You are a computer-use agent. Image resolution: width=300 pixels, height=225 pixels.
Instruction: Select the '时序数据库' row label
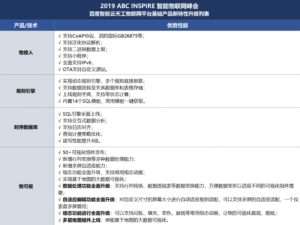[26, 127]
